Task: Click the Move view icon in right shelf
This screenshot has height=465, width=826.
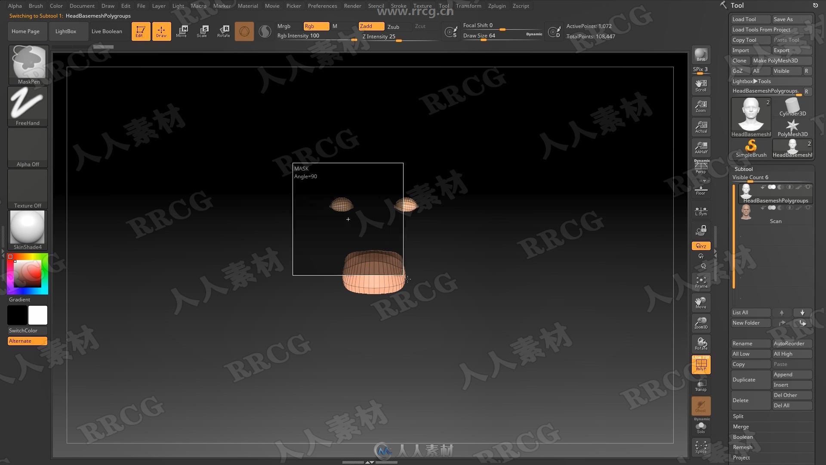Action: [x=701, y=303]
